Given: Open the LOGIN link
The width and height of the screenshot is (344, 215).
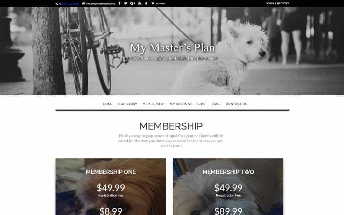Looking at the screenshot, I should tap(270, 3).
